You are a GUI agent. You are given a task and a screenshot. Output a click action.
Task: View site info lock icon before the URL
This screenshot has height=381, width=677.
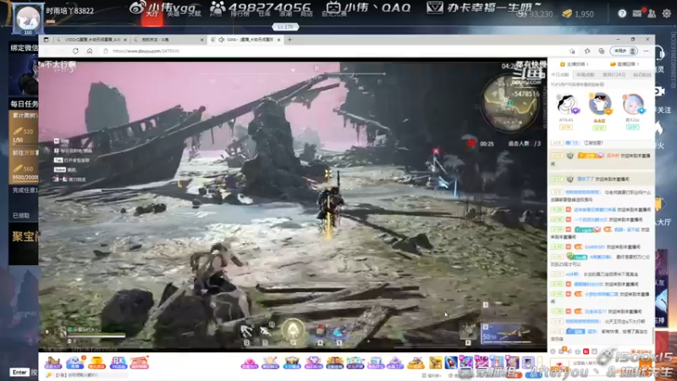[106, 51]
